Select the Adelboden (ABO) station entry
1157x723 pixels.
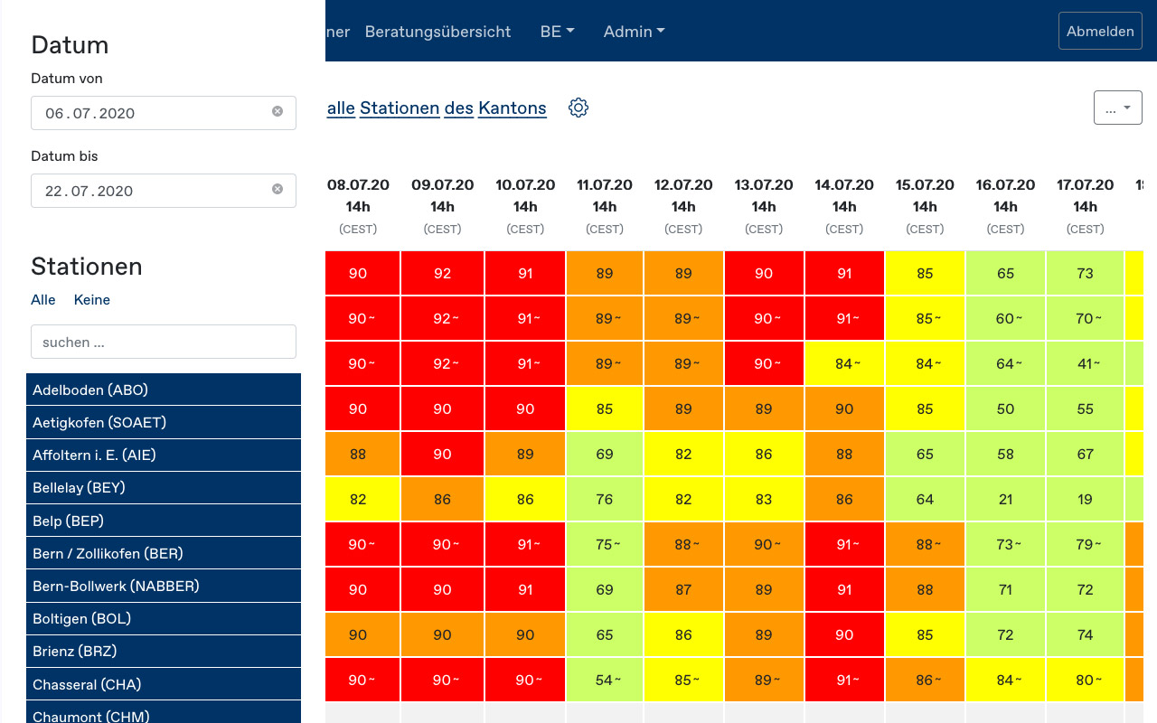tap(163, 390)
